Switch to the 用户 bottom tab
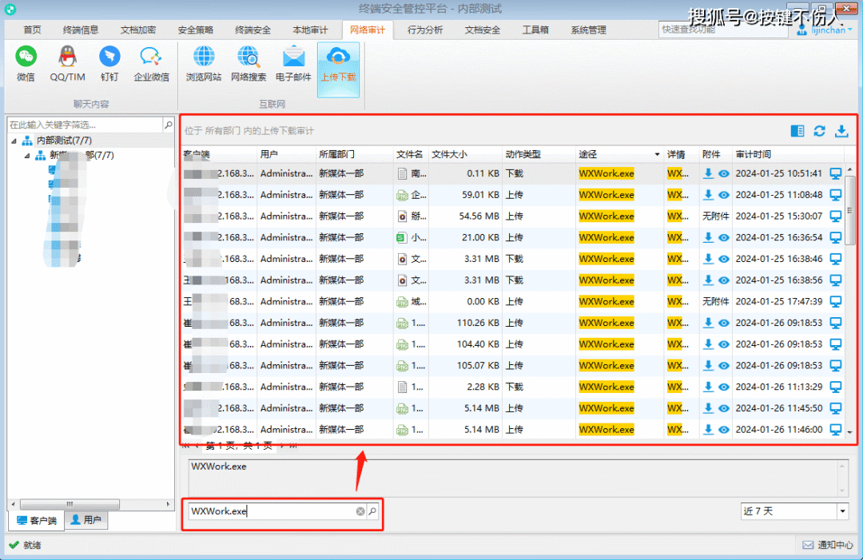This screenshot has height=560, width=863. pos(86,520)
